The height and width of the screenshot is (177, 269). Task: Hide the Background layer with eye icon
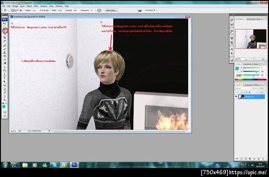click(x=236, y=96)
